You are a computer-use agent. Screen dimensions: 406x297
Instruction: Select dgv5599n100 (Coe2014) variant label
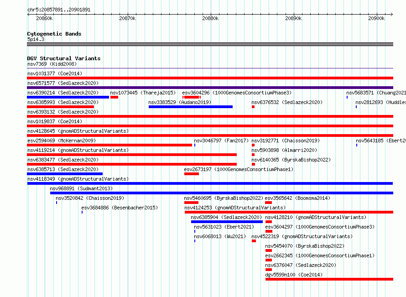pos(294,275)
